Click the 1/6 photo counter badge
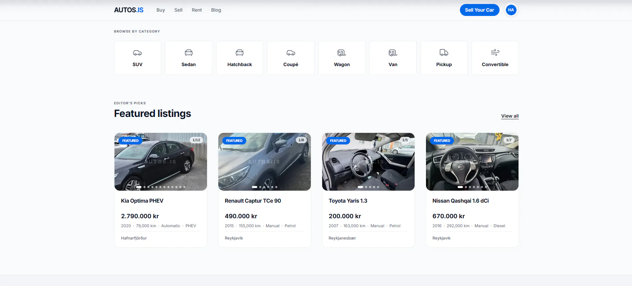The height and width of the screenshot is (286, 632). [301, 140]
